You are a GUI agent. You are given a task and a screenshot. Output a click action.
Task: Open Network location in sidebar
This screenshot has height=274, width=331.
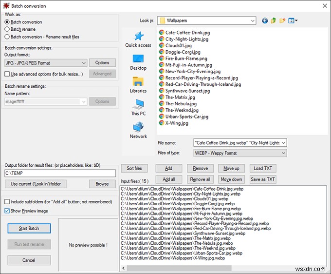(138, 131)
